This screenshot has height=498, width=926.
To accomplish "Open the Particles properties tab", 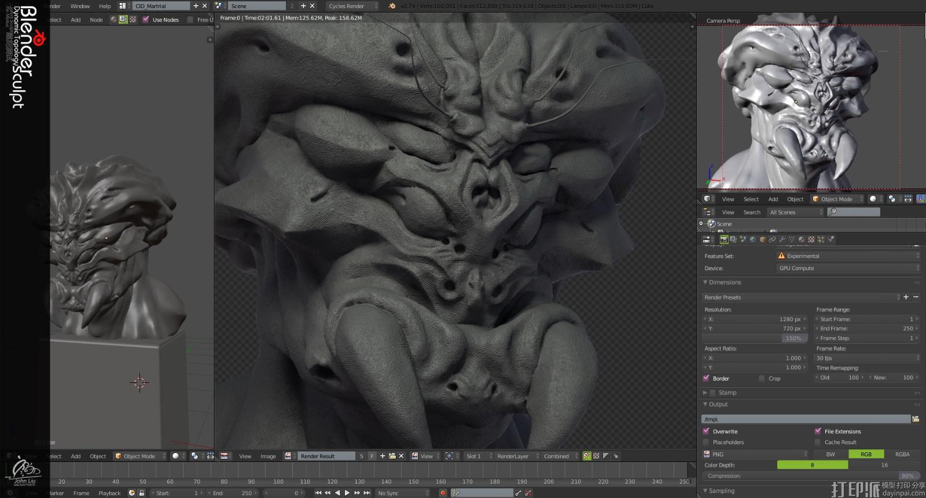I will click(x=821, y=239).
